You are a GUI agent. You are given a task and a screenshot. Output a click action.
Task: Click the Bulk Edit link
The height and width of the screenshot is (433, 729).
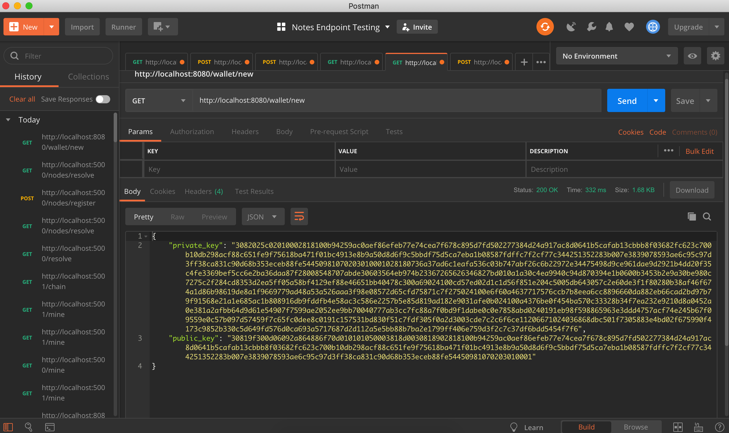coord(699,151)
